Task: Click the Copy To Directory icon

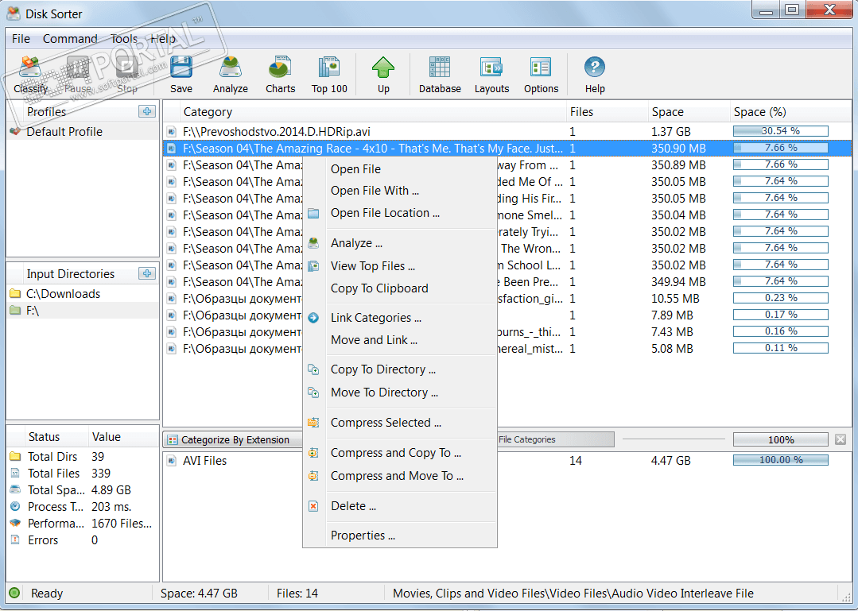Action: tap(313, 369)
